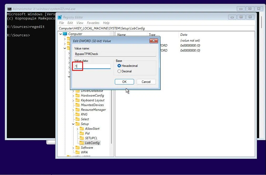
Task: Select the HardwareConfig folder icon
Action: coord(78,96)
